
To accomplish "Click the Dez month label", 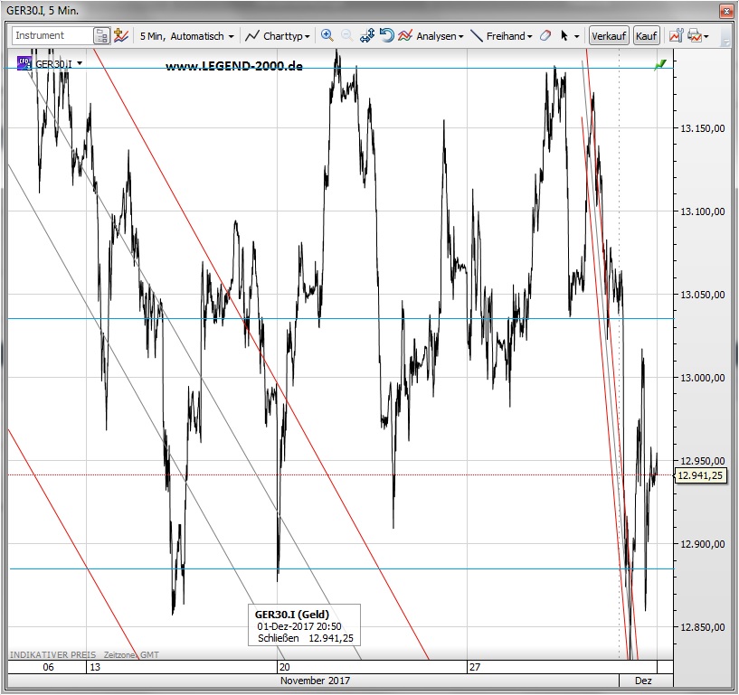I will click(x=643, y=681).
